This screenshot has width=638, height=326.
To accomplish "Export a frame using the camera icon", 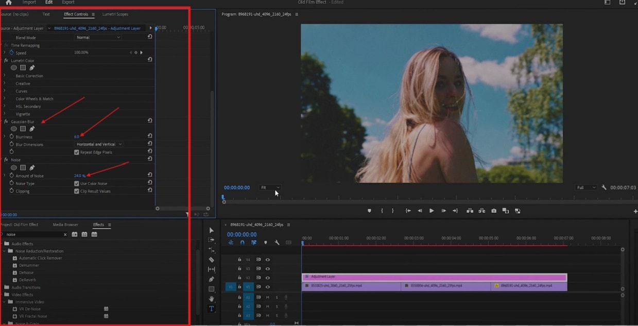I will click(494, 211).
